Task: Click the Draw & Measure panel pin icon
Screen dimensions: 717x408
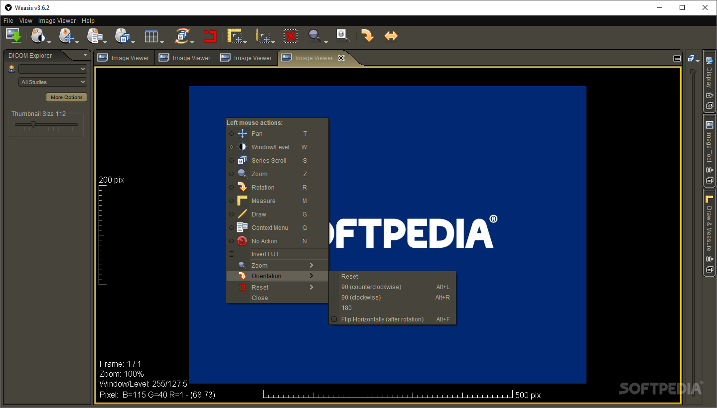Action: click(710, 259)
